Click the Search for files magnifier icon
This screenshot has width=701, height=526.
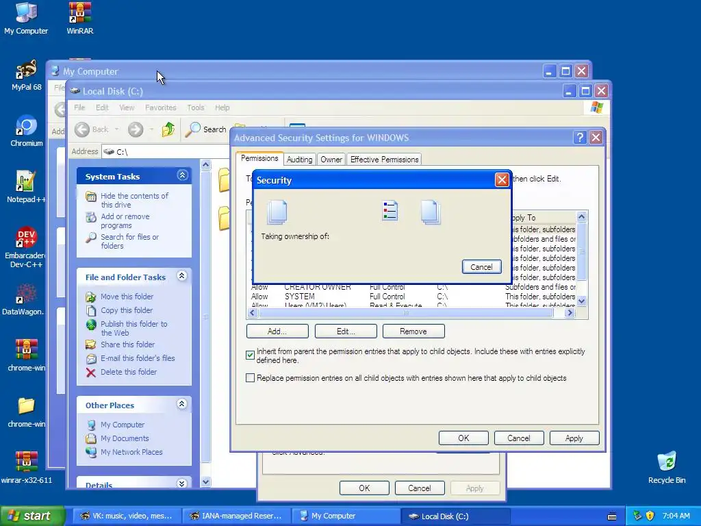click(91, 238)
